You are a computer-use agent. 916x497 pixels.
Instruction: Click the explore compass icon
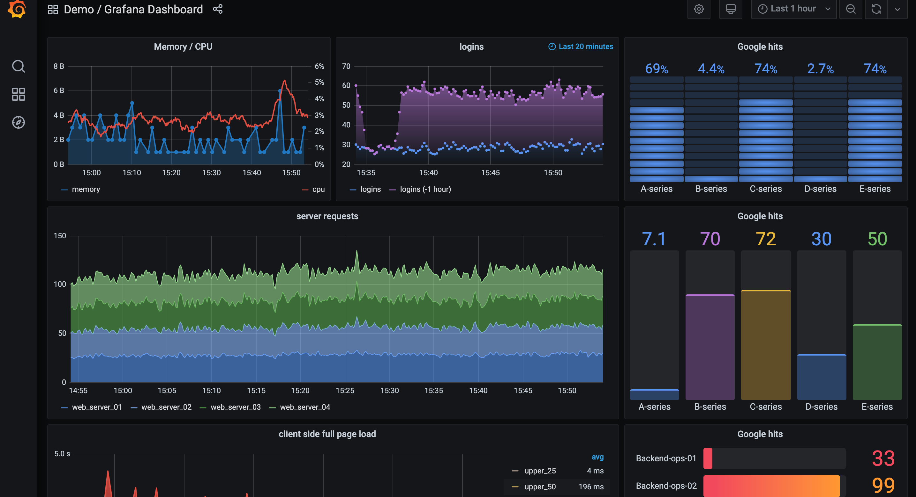tap(18, 120)
